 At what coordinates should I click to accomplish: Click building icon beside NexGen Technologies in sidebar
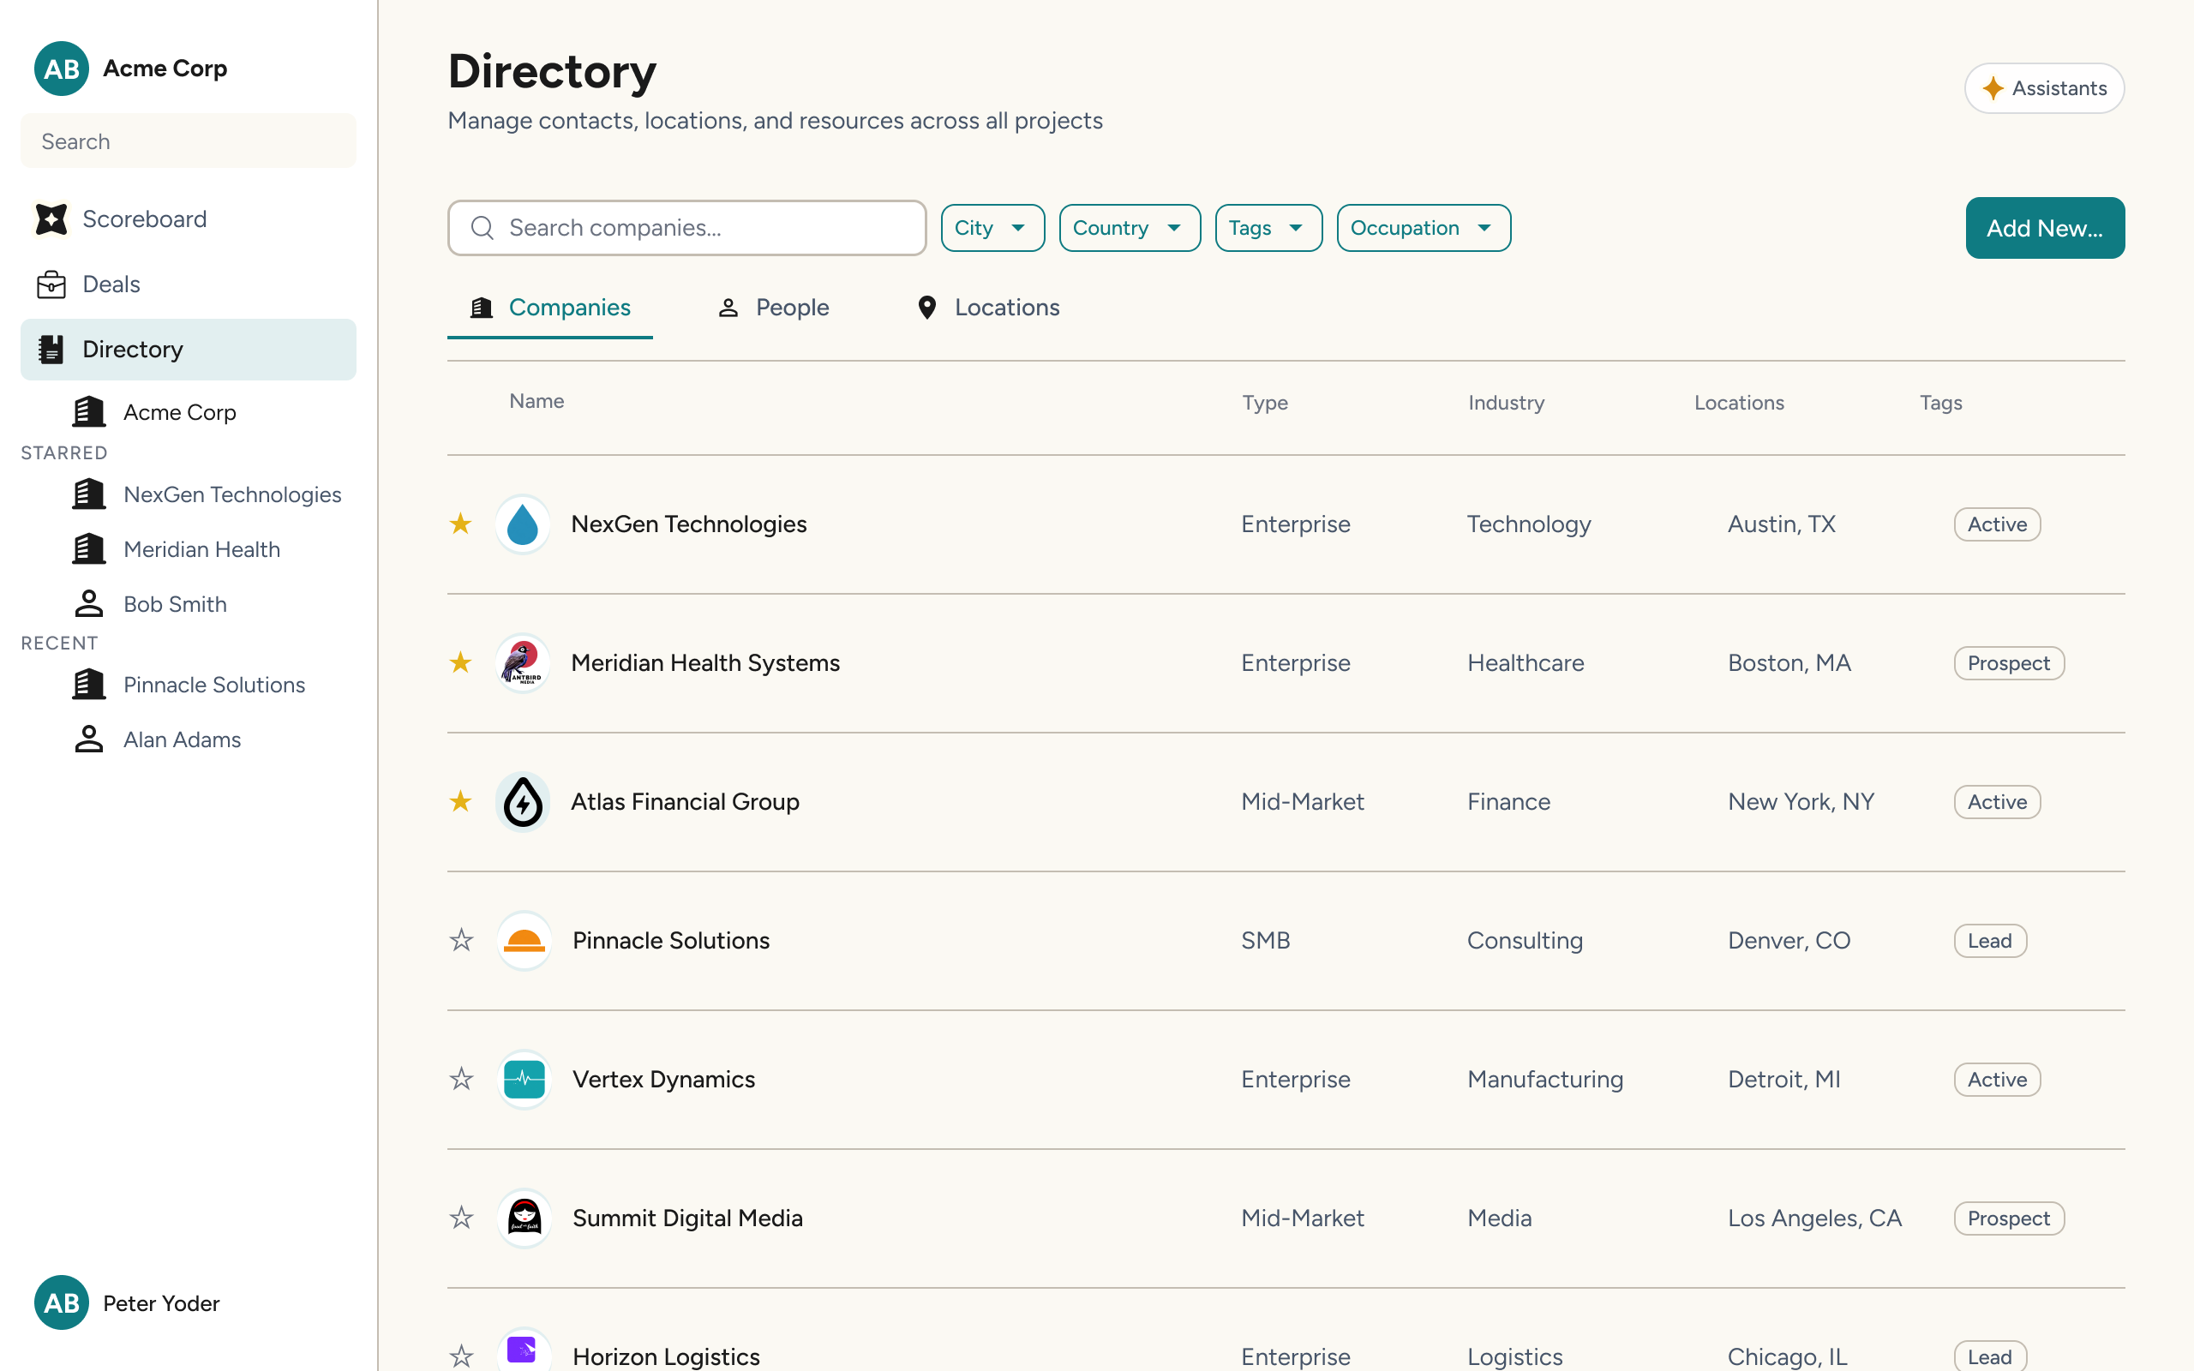click(x=89, y=494)
